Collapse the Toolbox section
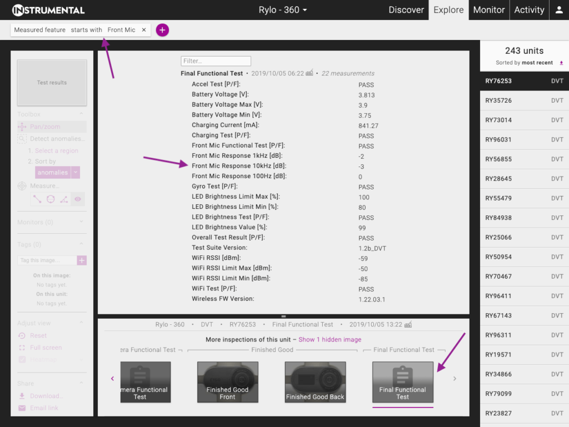 [81, 114]
